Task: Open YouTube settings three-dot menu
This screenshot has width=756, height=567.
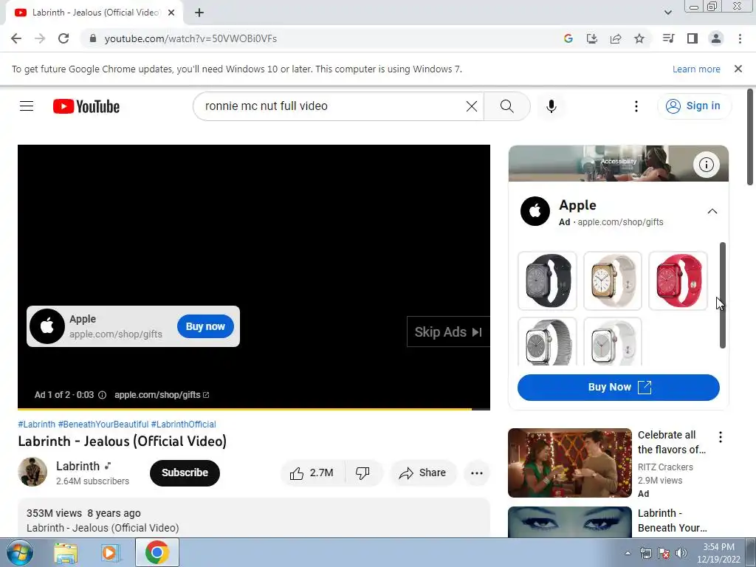Action: tap(636, 106)
